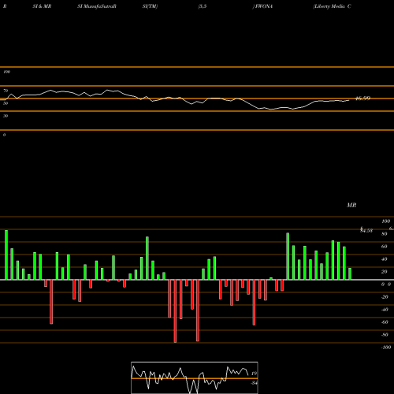The height and width of the screenshot is (394, 394).
Task: Click the "-100" label on the MR axis
Action: click(x=386, y=348)
